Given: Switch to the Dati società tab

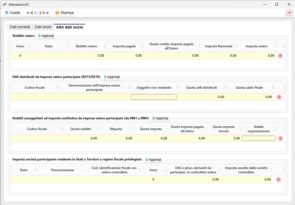Looking at the screenshot, I should pyautogui.click(x=20, y=27).
